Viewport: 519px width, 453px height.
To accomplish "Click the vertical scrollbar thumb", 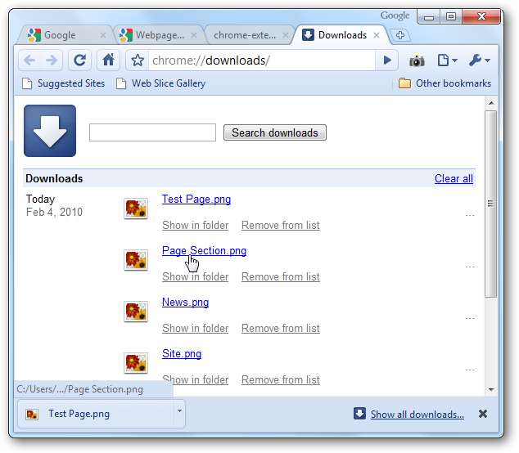I will [x=491, y=204].
